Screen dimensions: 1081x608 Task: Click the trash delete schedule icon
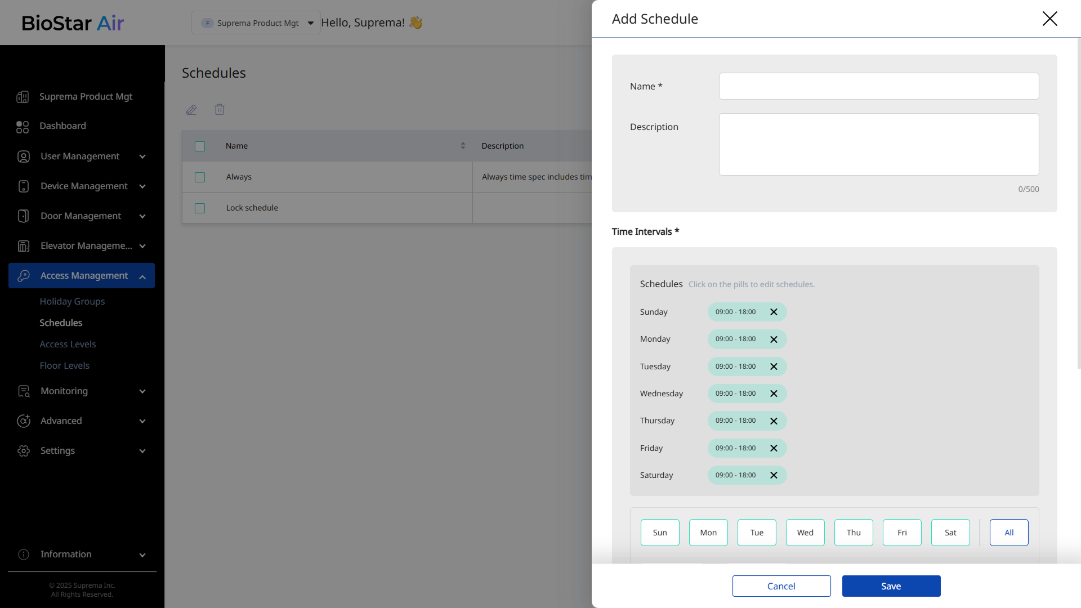point(220,110)
